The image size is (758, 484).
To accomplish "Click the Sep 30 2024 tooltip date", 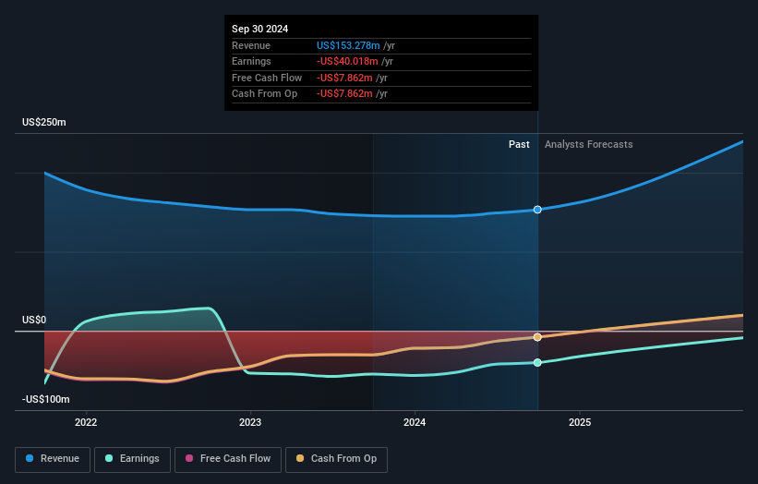I will (259, 29).
